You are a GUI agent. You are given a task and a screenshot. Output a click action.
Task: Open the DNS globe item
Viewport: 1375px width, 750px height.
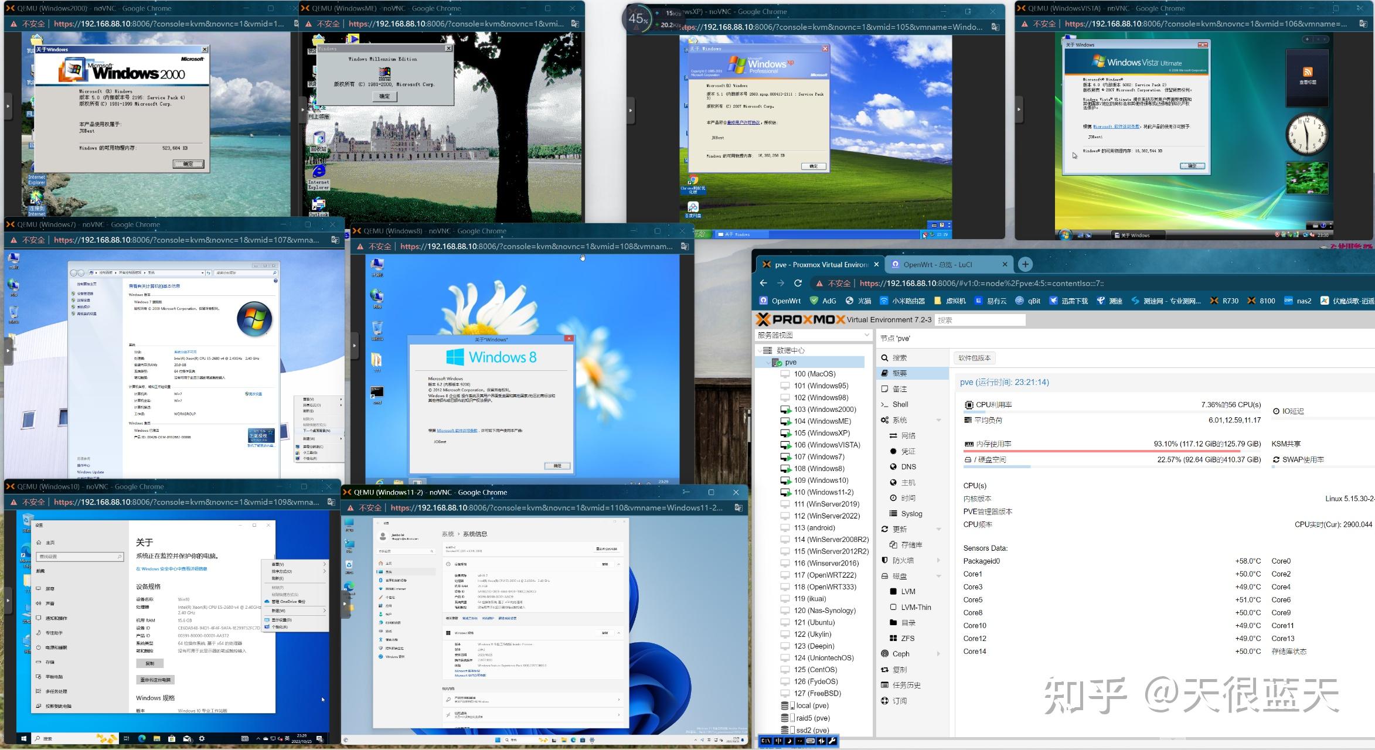click(x=893, y=467)
